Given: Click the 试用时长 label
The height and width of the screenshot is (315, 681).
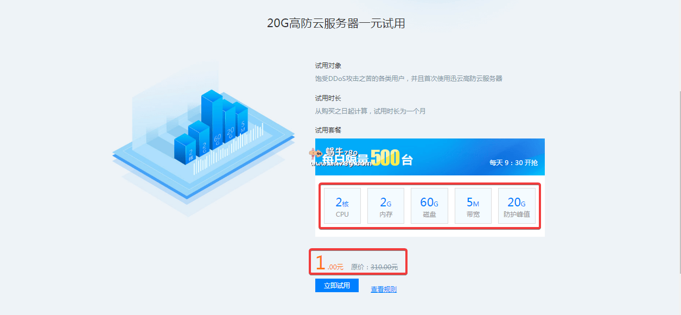Looking at the screenshot, I should pos(328,98).
